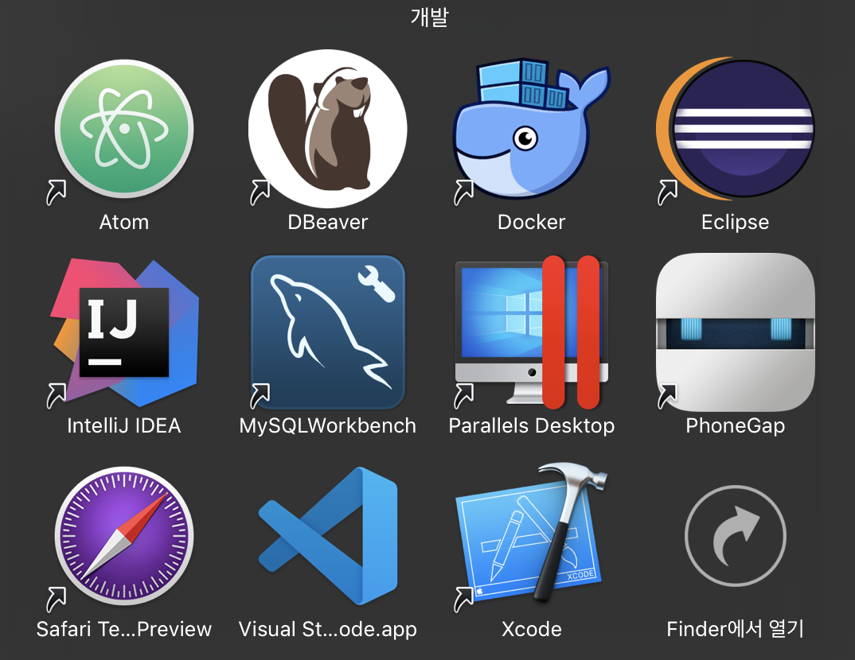
Task: Open the Docker whale icon
Action: [531, 128]
